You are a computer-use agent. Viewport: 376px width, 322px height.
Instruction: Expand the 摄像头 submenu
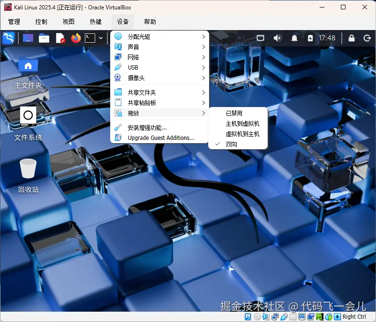pyautogui.click(x=160, y=78)
